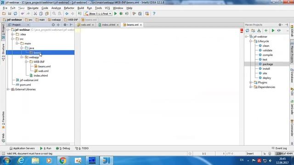This screenshot has width=294, height=165.
Task: Open the Structure side tool window
Action: click(3, 52)
